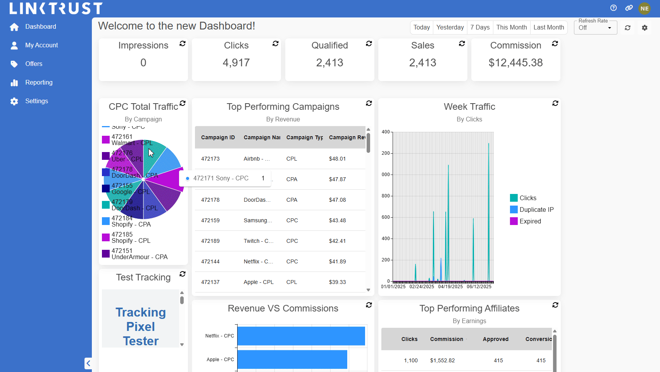The image size is (660, 372).
Task: Sort by Campaign Revenue column header
Action: tap(347, 137)
